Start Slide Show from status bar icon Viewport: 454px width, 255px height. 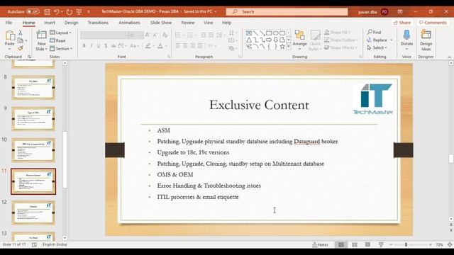(381, 244)
